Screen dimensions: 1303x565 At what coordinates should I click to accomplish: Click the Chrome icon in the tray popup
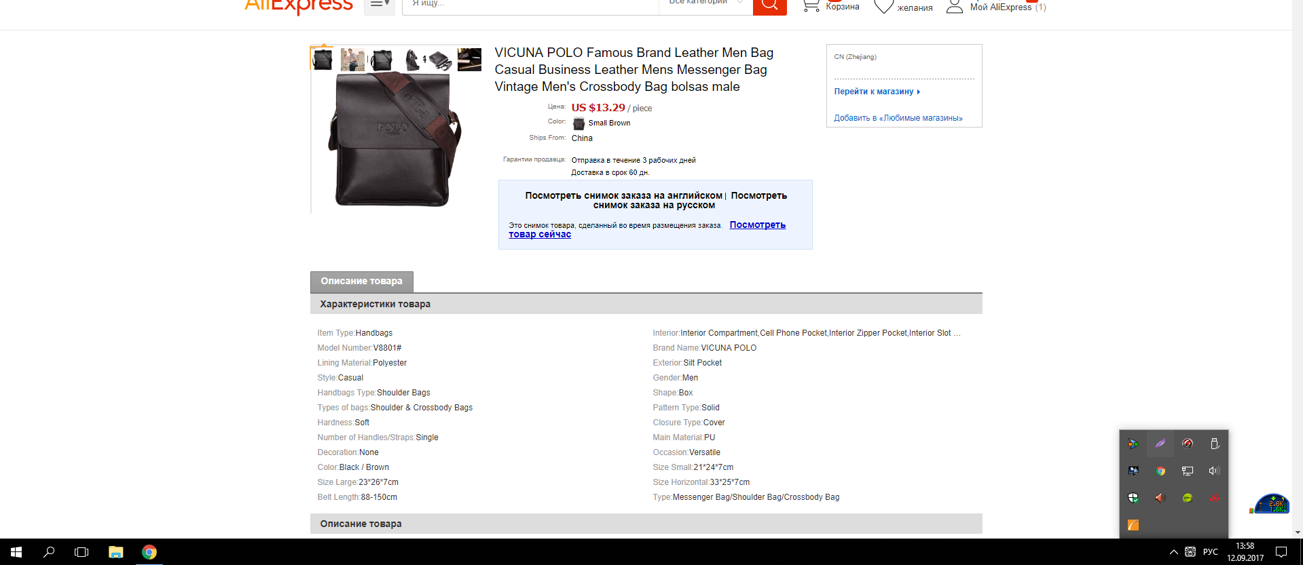tap(1160, 471)
